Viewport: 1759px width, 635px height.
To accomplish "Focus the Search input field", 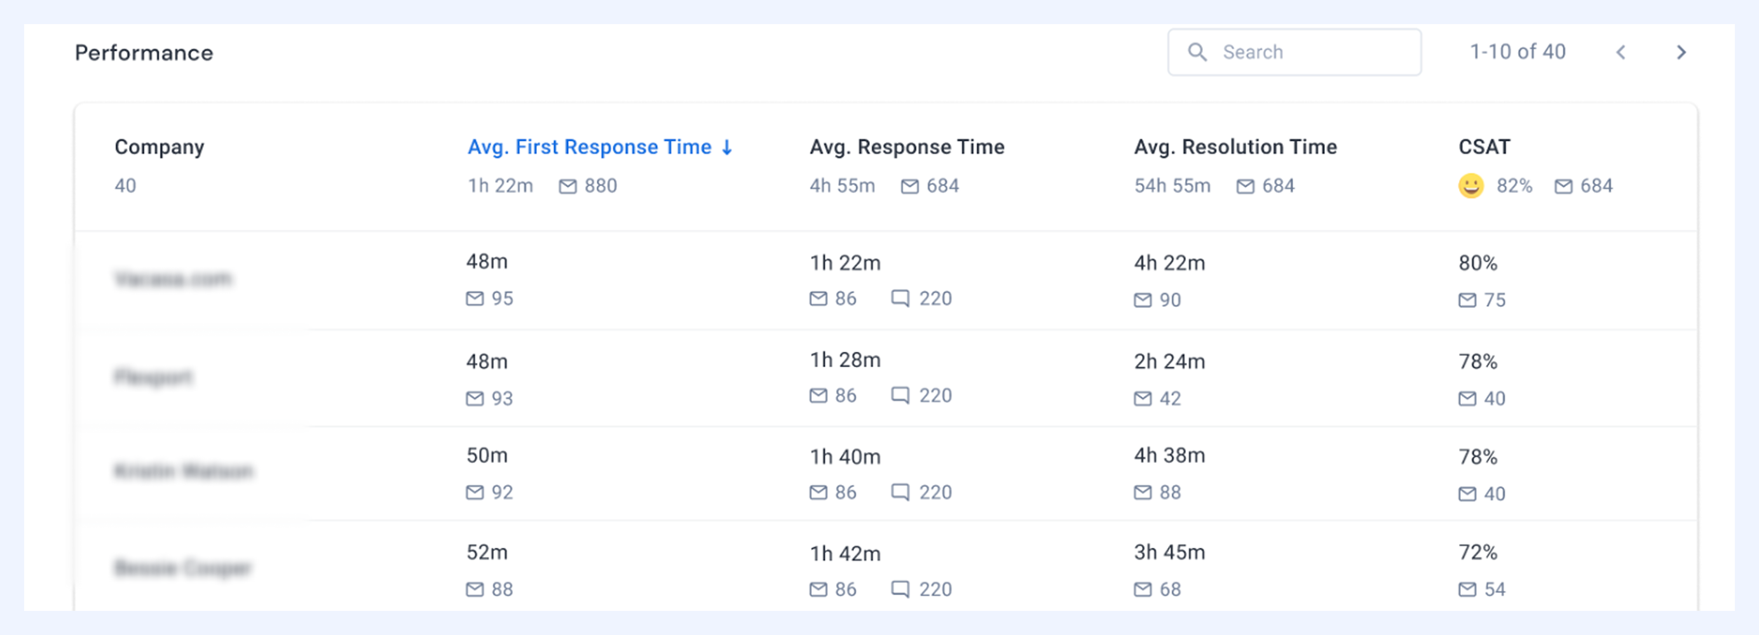I will point(1294,52).
